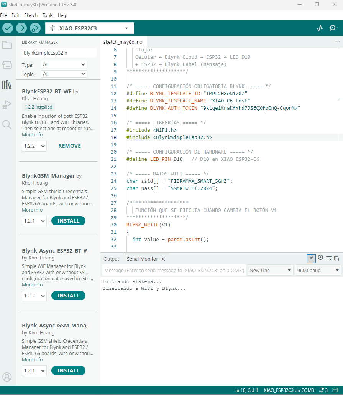Open More info for Blynk_Async_ESP32_BT_WF
This screenshot has width=343, height=395.
(32, 285)
